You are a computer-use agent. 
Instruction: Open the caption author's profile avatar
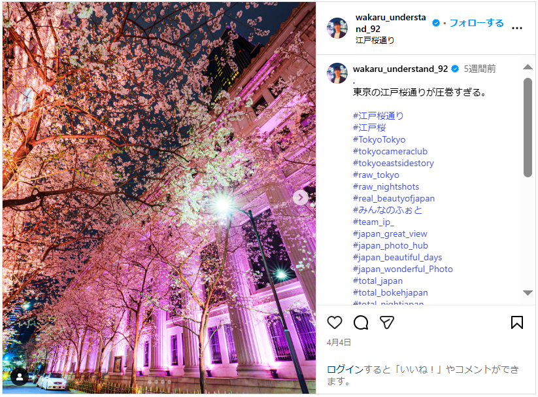click(337, 73)
